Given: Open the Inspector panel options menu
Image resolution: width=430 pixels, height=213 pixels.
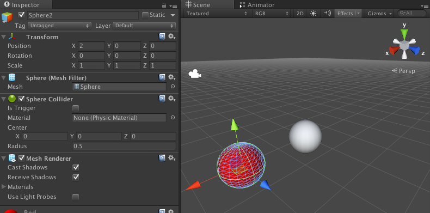Looking at the screenshot, I should 173,6.
